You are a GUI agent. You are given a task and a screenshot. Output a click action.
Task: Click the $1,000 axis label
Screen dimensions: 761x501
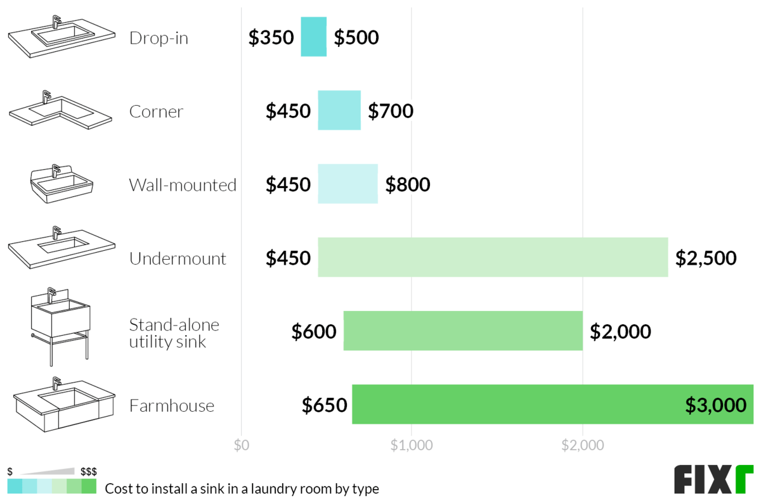click(412, 446)
